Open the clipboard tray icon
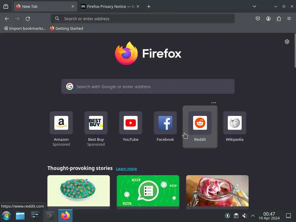296x222 pixels. point(236,216)
